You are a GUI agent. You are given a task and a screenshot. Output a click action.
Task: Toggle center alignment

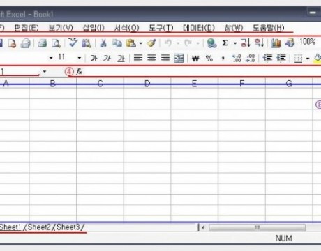(151, 58)
